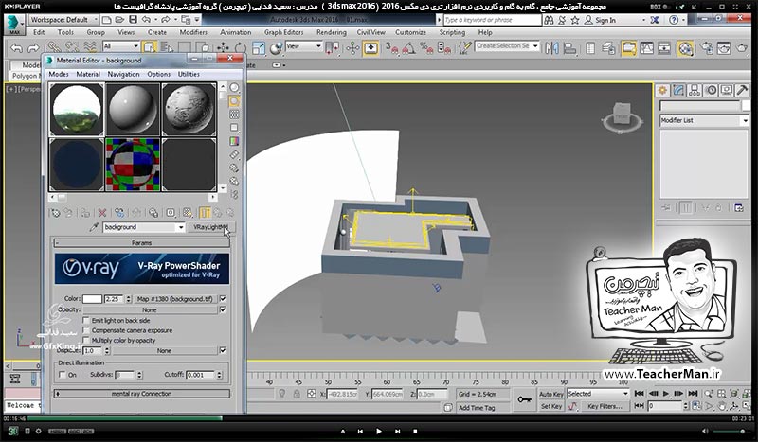The image size is (758, 442).
Task: Open the Material Editor toolbar icon
Action: point(685,48)
